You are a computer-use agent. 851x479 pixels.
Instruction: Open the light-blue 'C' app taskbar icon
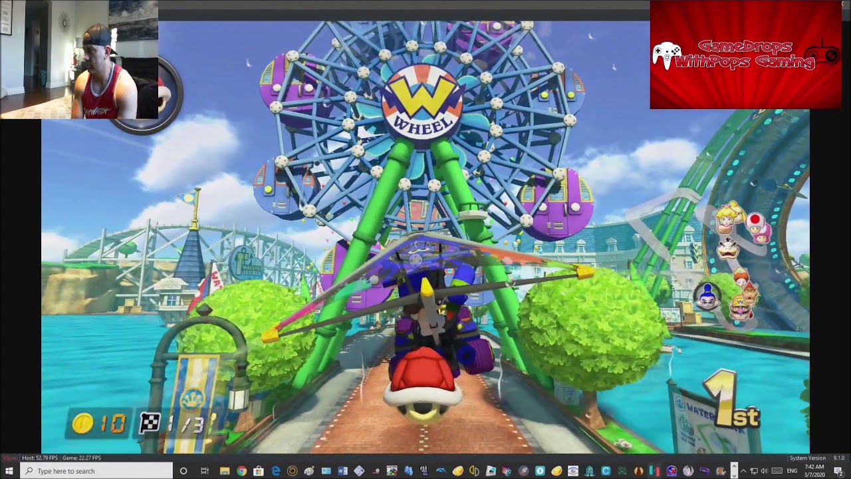(606, 471)
